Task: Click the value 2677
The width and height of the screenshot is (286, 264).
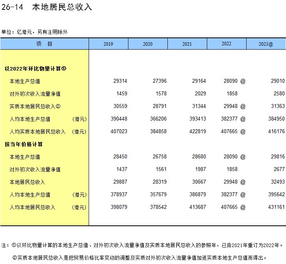Action: [279, 169]
